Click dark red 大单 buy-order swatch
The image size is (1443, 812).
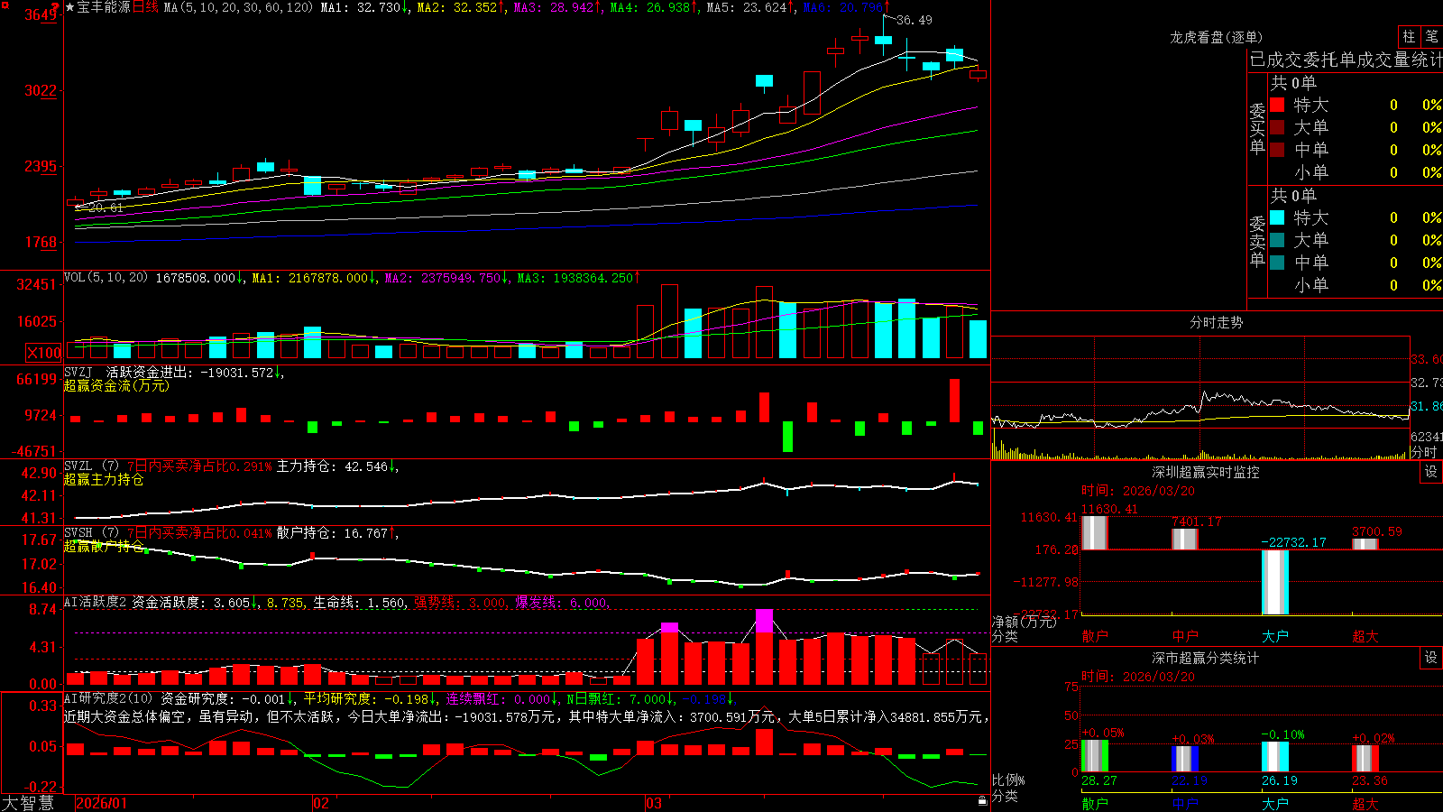click(1277, 127)
